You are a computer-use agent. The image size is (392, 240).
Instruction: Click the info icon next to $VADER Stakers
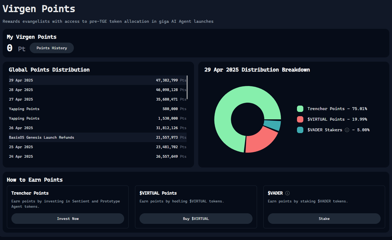pos(347,130)
